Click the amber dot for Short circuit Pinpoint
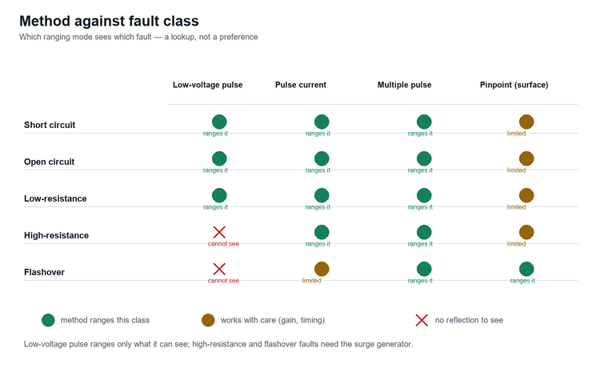 [526, 122]
